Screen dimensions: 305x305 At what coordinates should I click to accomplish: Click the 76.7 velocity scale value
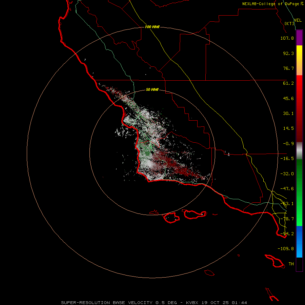[288, 68]
